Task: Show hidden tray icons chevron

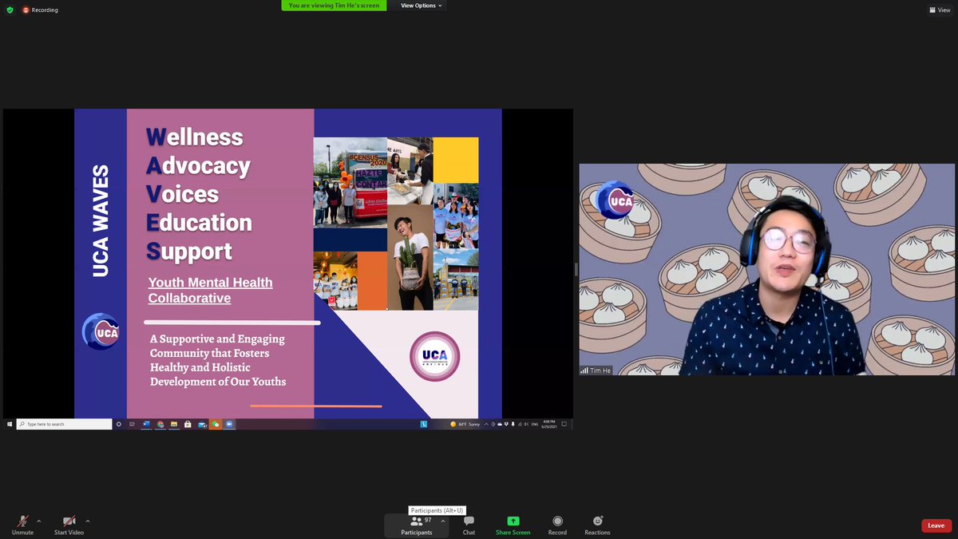Action: coord(487,424)
